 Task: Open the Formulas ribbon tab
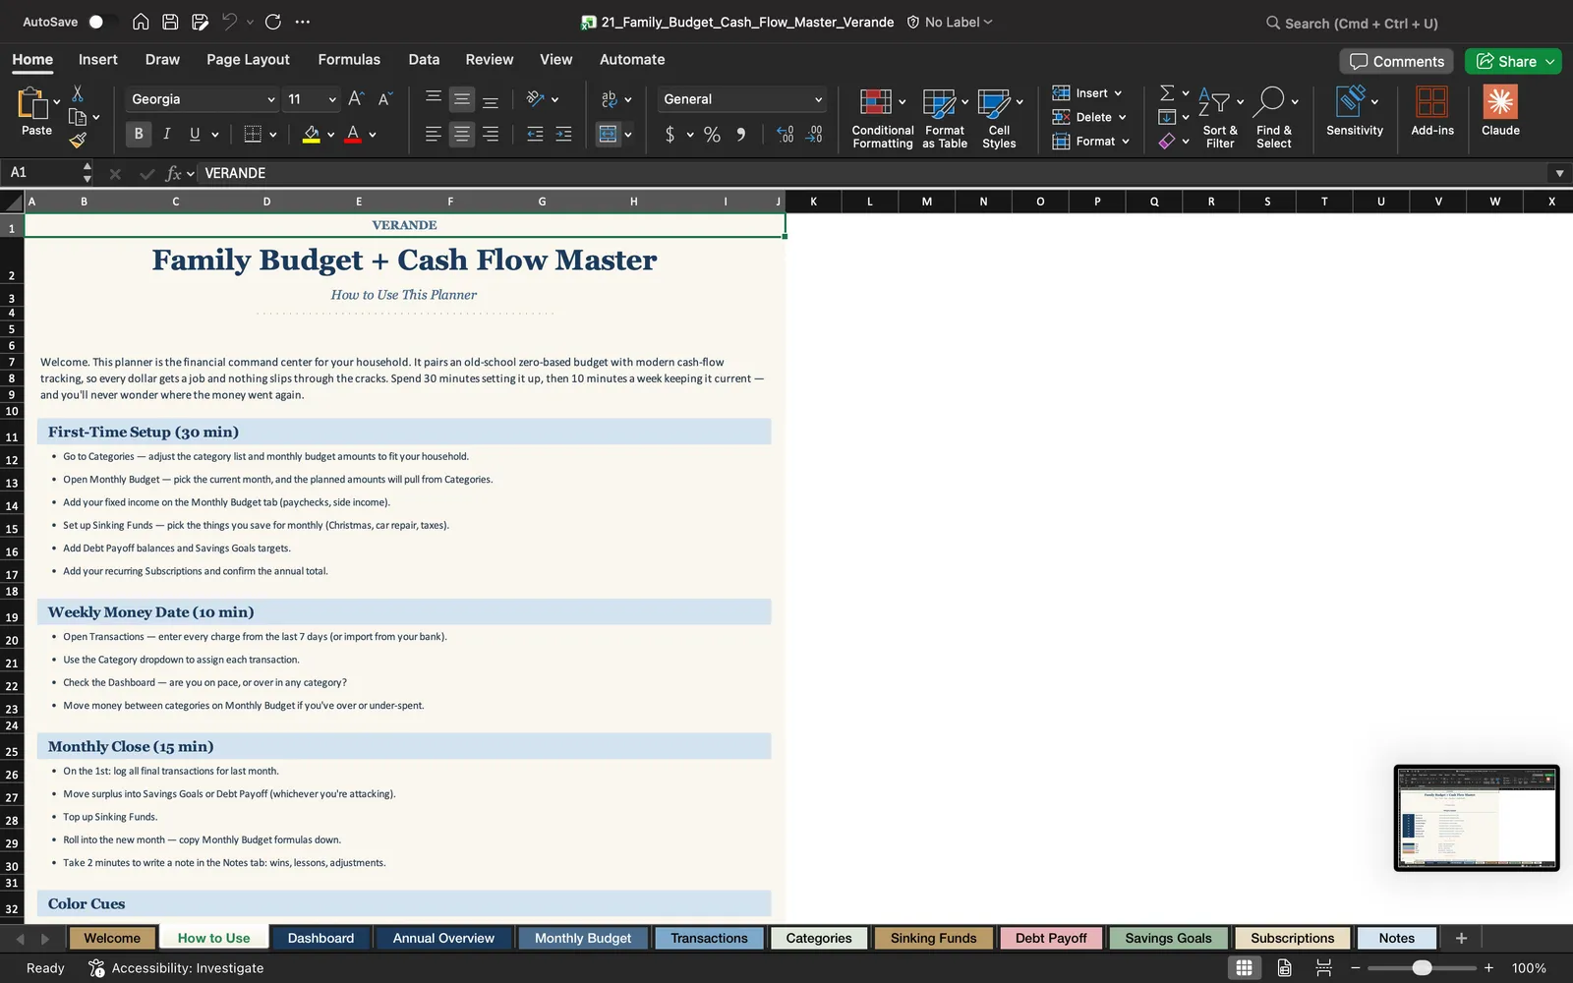pyautogui.click(x=349, y=59)
